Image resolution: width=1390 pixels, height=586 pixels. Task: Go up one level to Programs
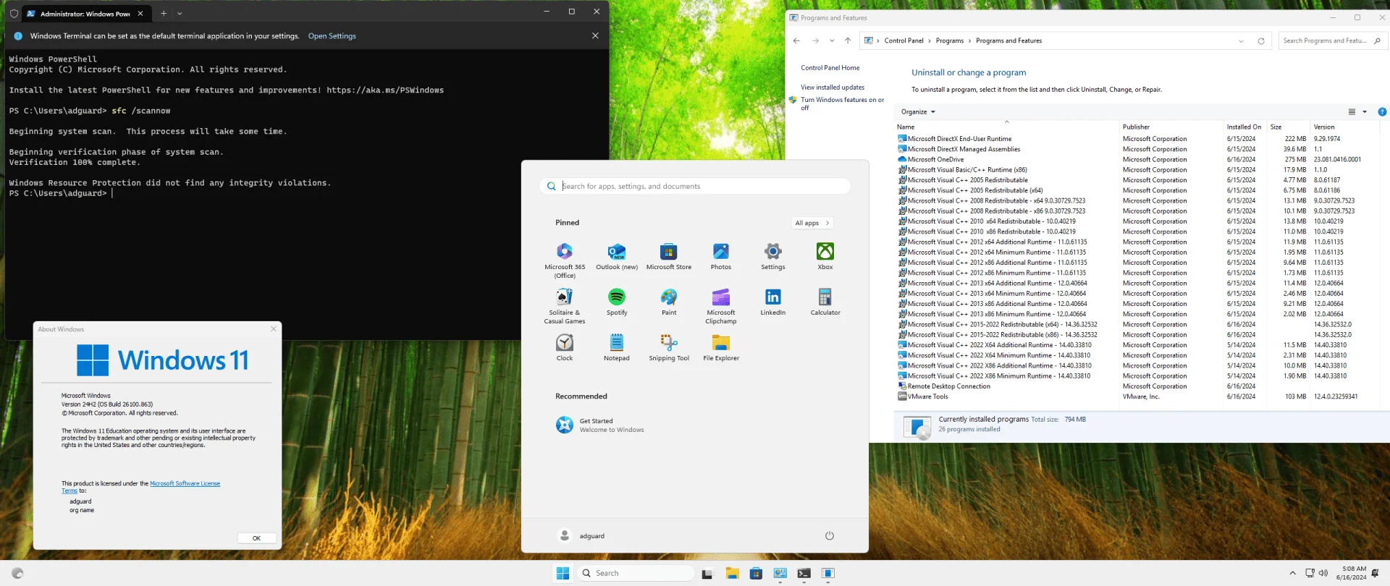(x=848, y=41)
